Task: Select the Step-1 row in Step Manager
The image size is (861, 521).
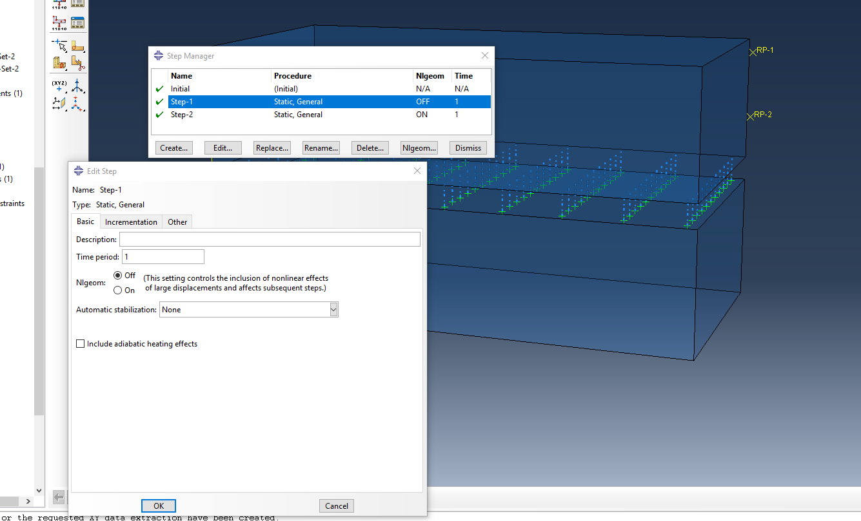Action: tap(321, 102)
